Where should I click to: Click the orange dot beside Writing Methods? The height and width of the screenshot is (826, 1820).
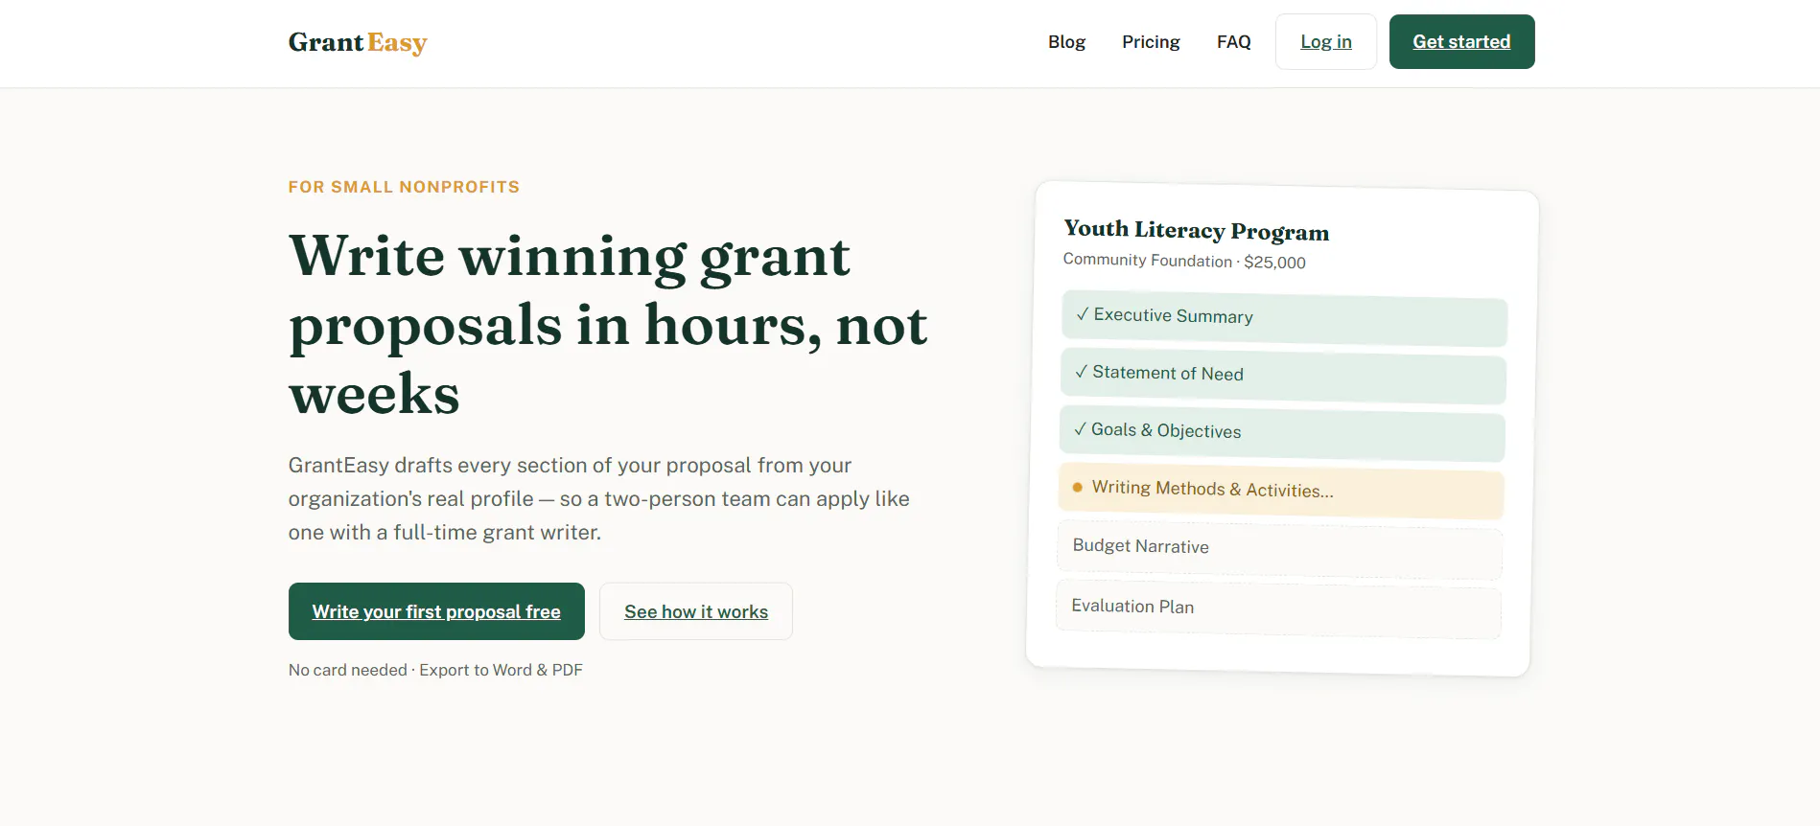pyautogui.click(x=1078, y=487)
